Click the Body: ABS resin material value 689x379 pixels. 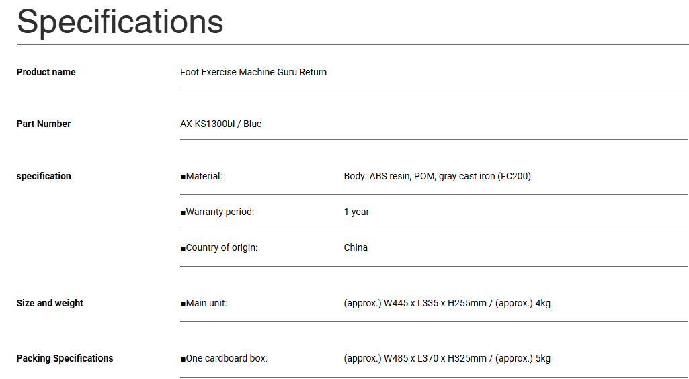[389, 176]
